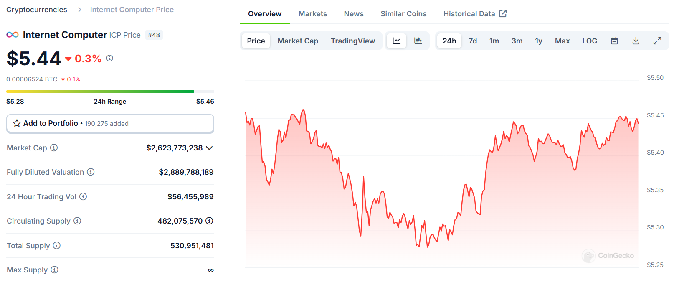Open the News tab
Image resolution: width=674 pixels, height=285 pixels.
pyautogui.click(x=354, y=14)
